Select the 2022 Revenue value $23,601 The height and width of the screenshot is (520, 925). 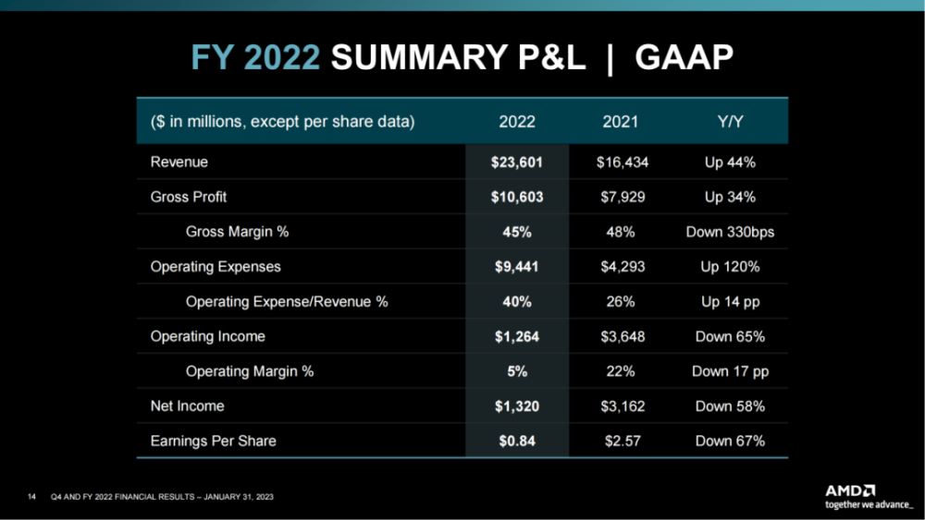[517, 162]
